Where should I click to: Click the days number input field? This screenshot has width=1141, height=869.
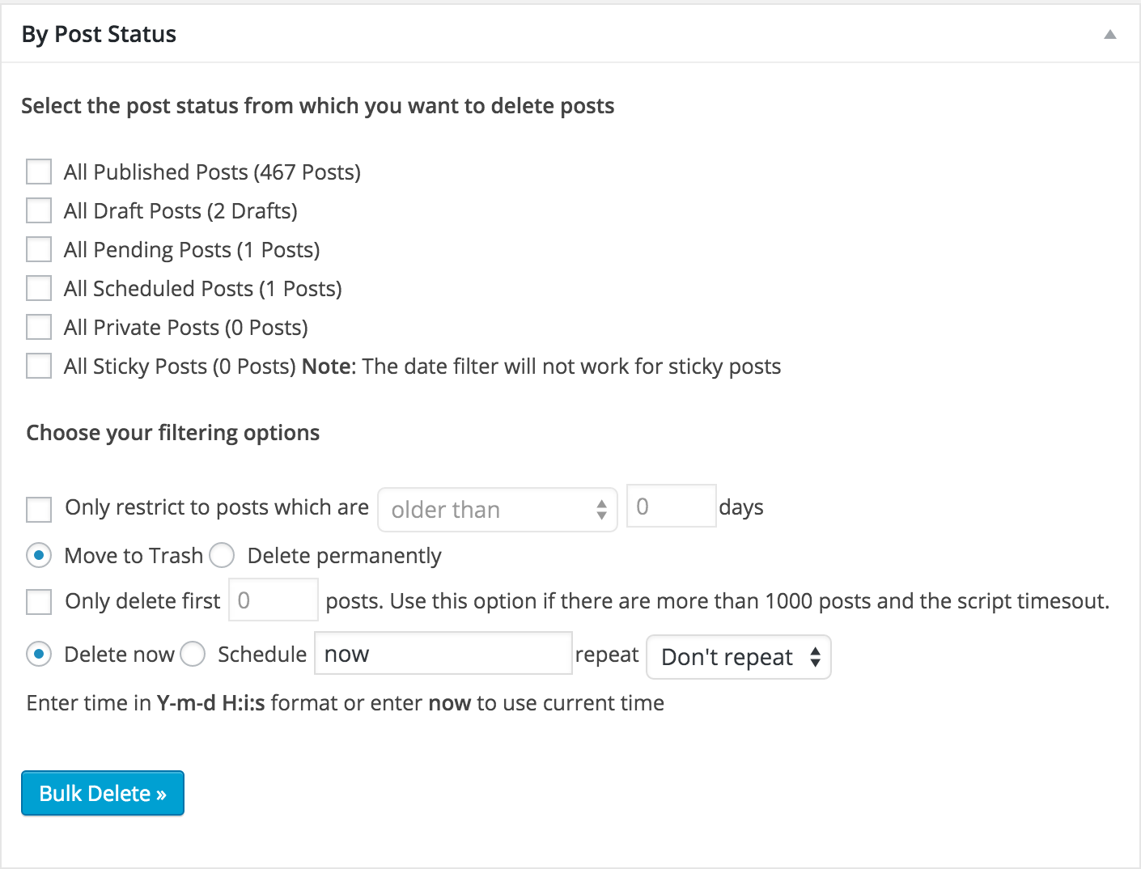click(x=671, y=507)
